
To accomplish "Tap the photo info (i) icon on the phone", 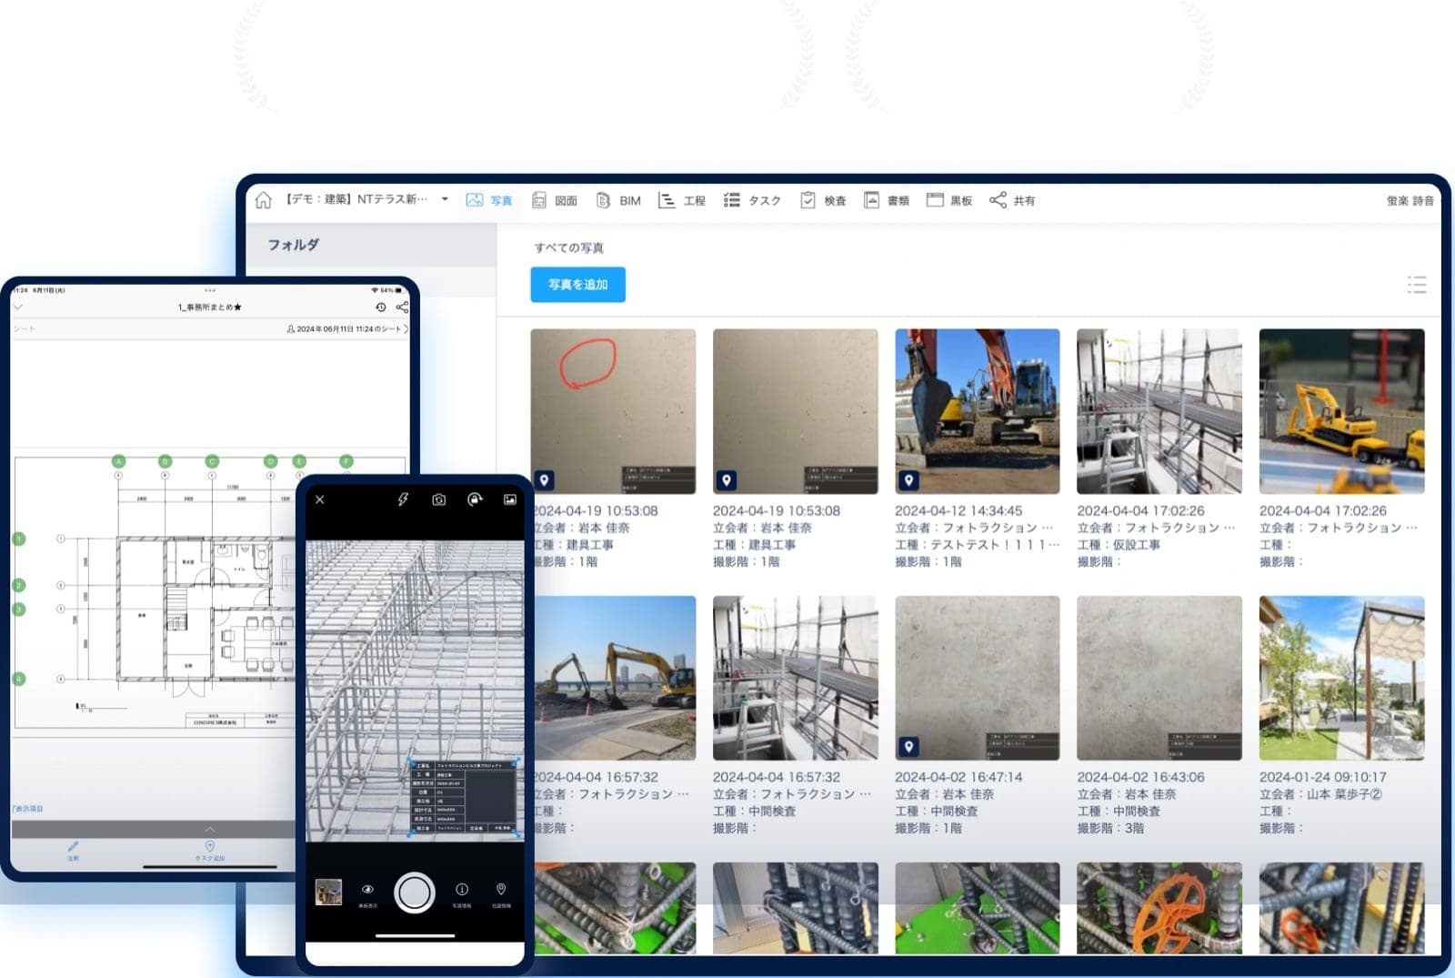I will (462, 889).
